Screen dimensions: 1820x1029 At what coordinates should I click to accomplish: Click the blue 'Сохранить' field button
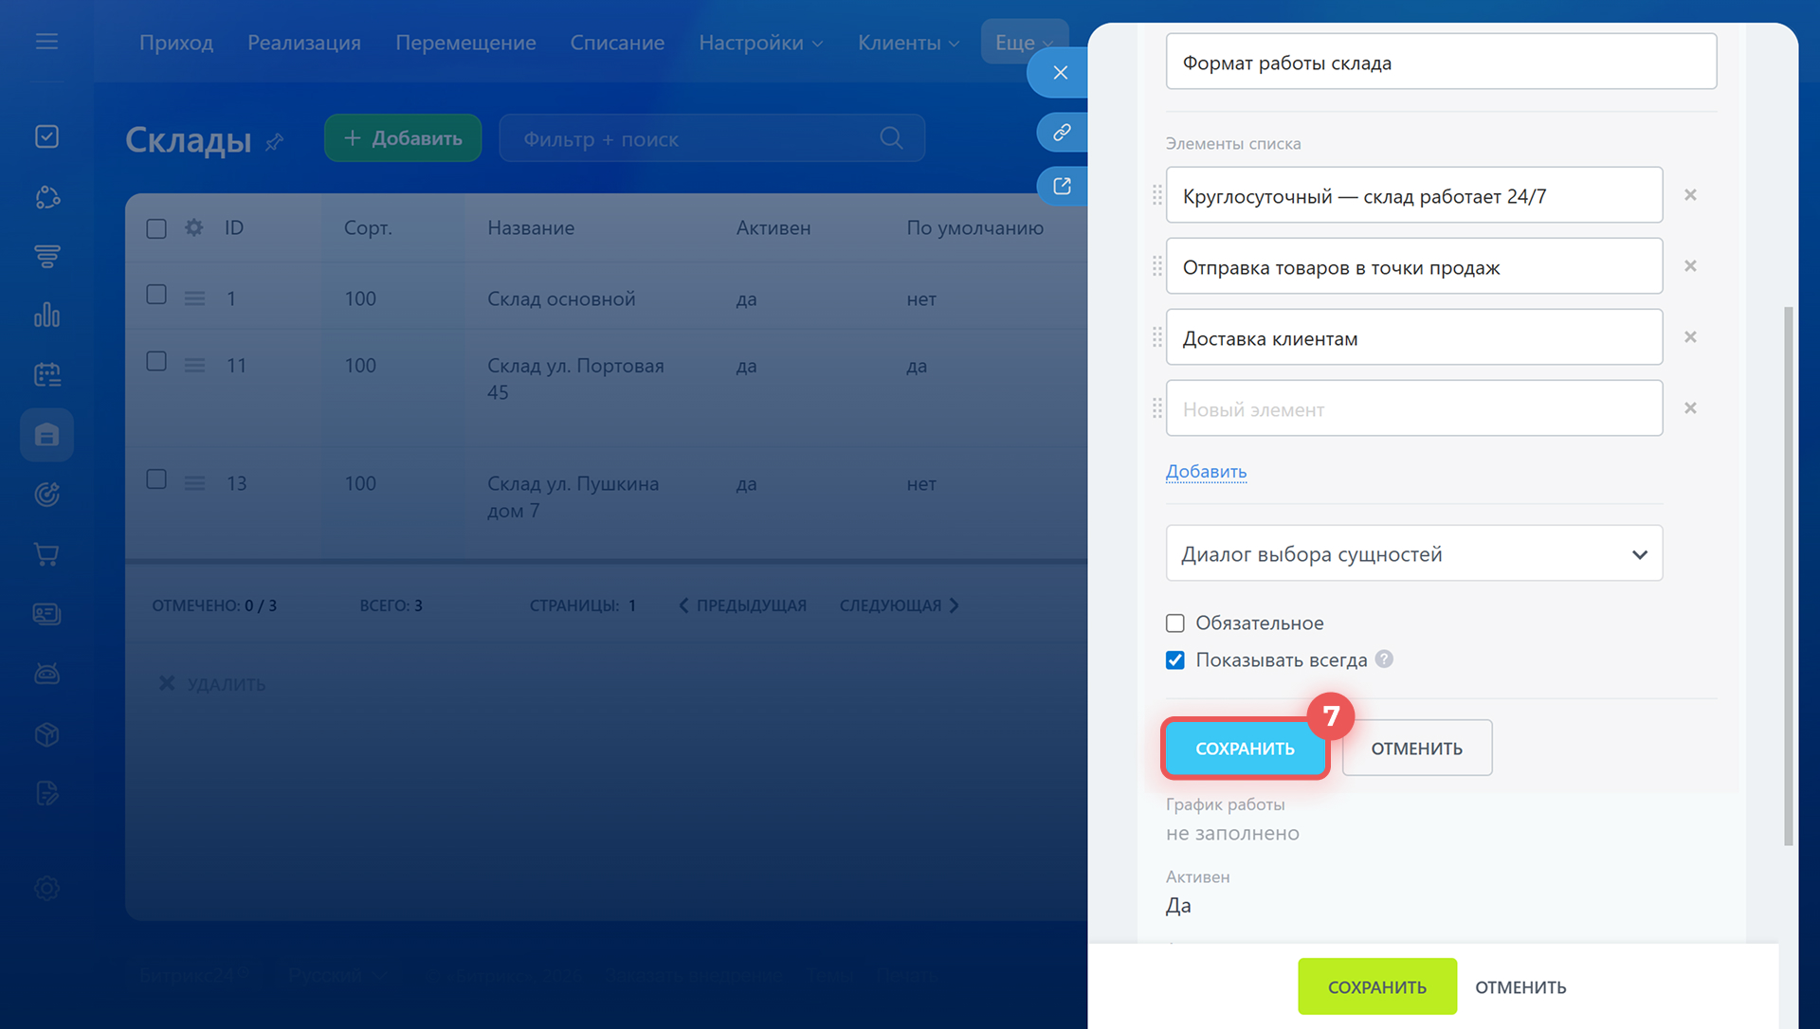pos(1245,749)
